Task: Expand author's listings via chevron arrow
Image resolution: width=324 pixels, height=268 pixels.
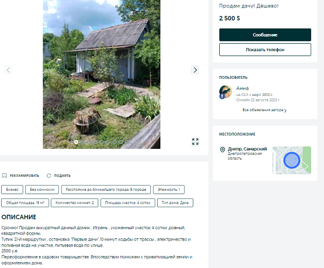Action: 285,111
